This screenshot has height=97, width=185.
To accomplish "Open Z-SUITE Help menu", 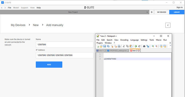I will coord(39,8).
